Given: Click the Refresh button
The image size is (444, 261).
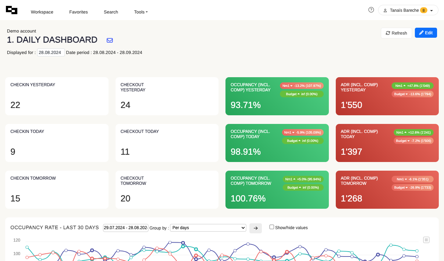Looking at the screenshot, I should [396, 33].
